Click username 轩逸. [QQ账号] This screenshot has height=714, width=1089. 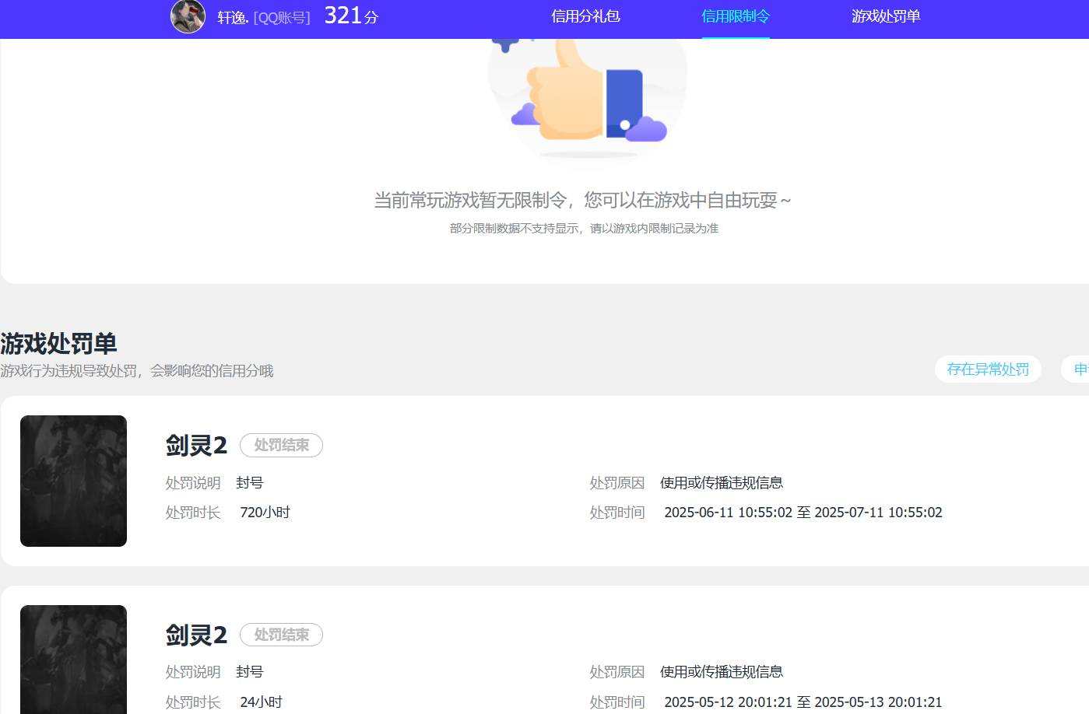264,17
